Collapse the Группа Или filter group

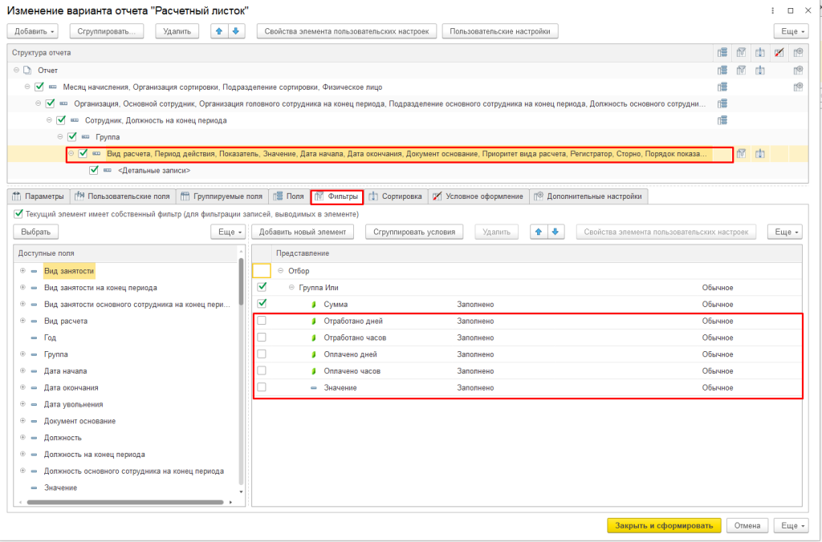coord(292,287)
